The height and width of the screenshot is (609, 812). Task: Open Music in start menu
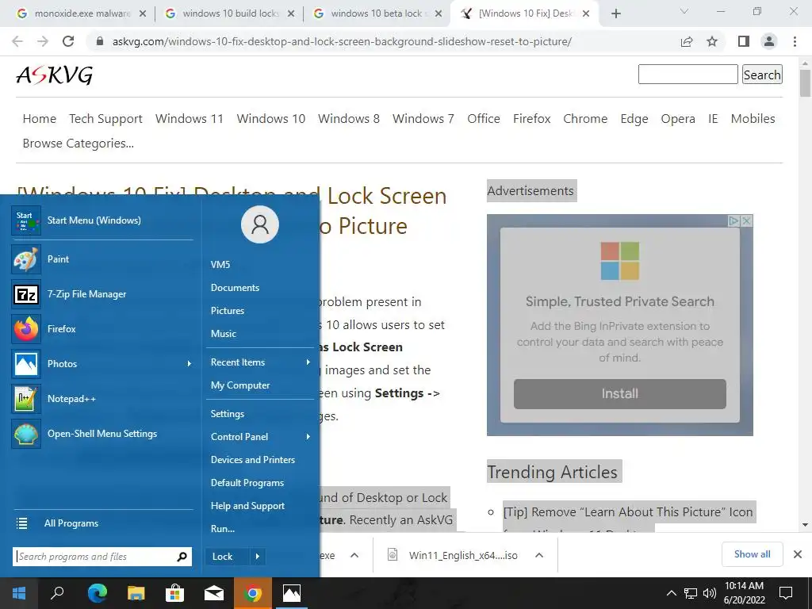tap(223, 334)
